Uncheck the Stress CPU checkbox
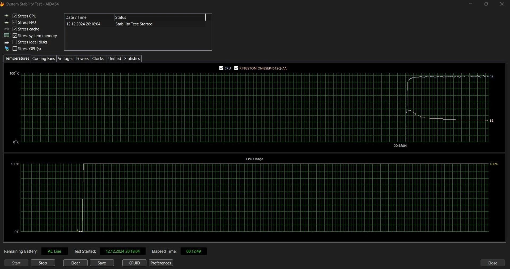The image size is (510, 269). click(x=15, y=16)
